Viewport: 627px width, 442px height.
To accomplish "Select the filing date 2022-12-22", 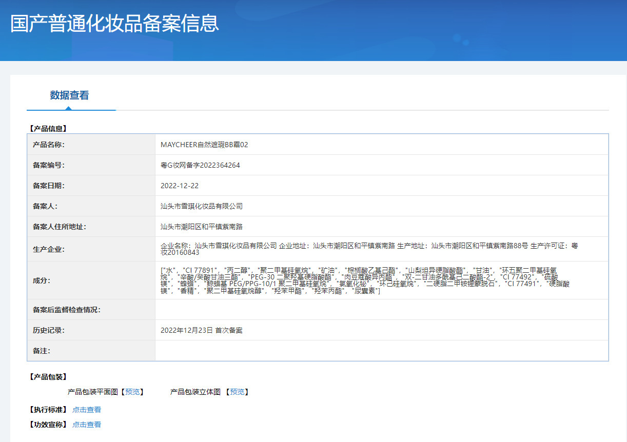I will 180,186.
